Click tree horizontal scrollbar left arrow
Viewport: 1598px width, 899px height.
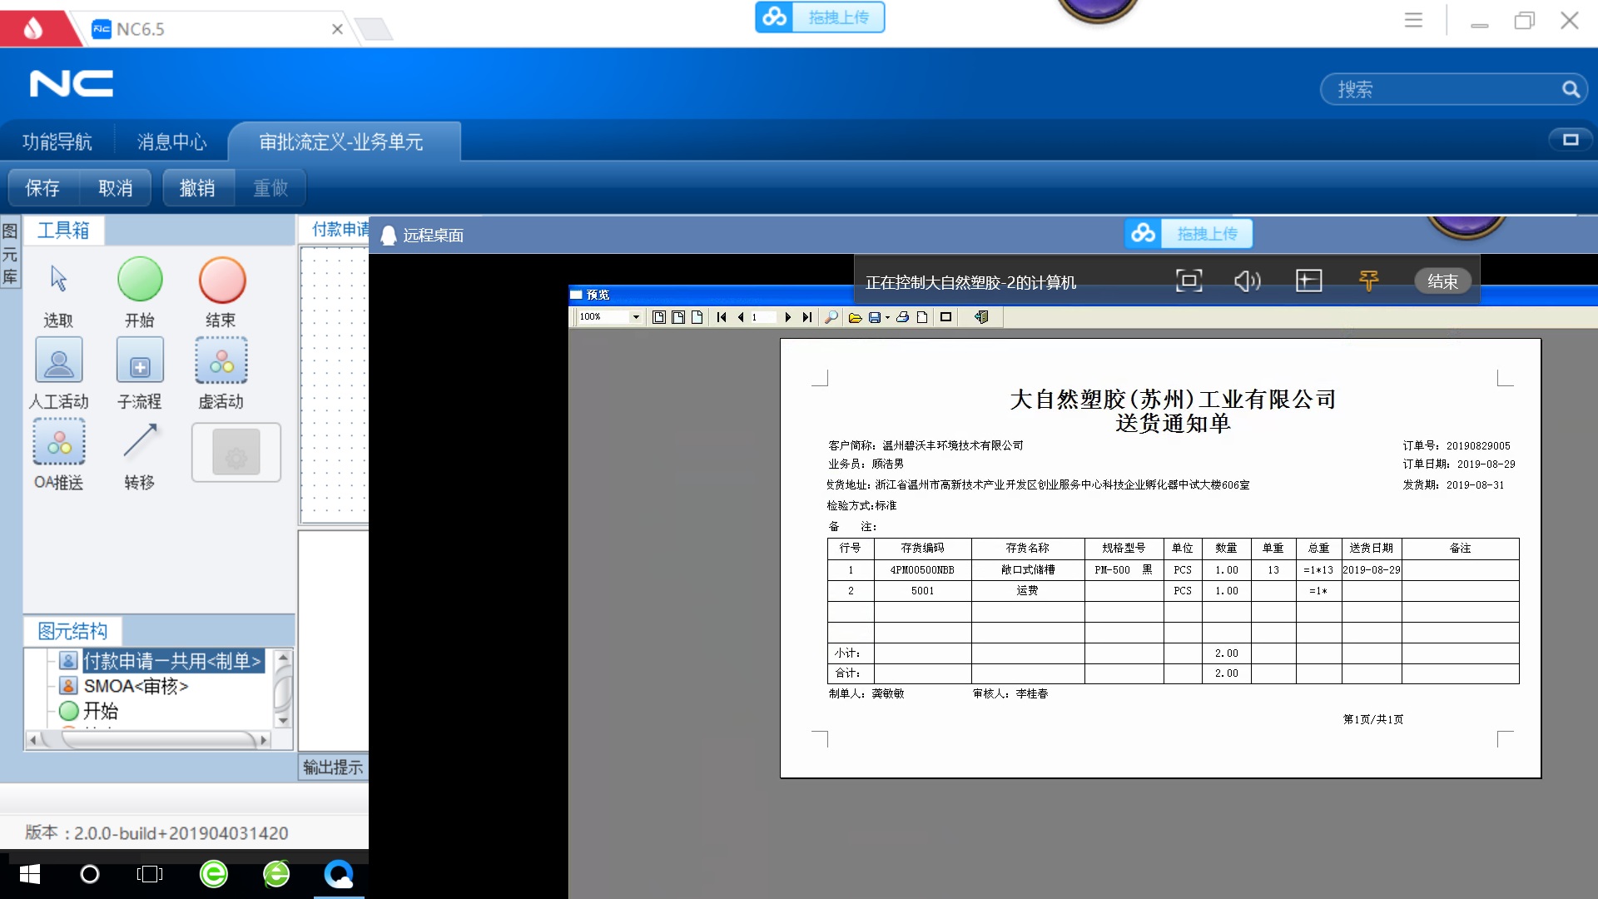coord(33,739)
